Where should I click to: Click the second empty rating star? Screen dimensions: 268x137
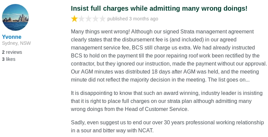pos(81,19)
